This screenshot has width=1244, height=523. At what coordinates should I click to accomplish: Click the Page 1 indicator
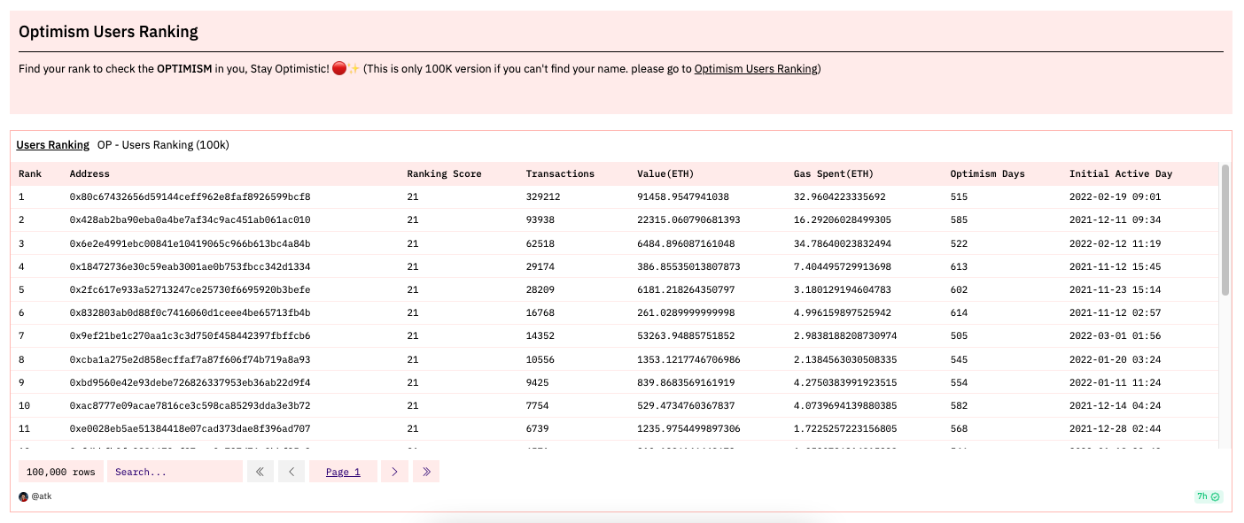pyautogui.click(x=343, y=472)
